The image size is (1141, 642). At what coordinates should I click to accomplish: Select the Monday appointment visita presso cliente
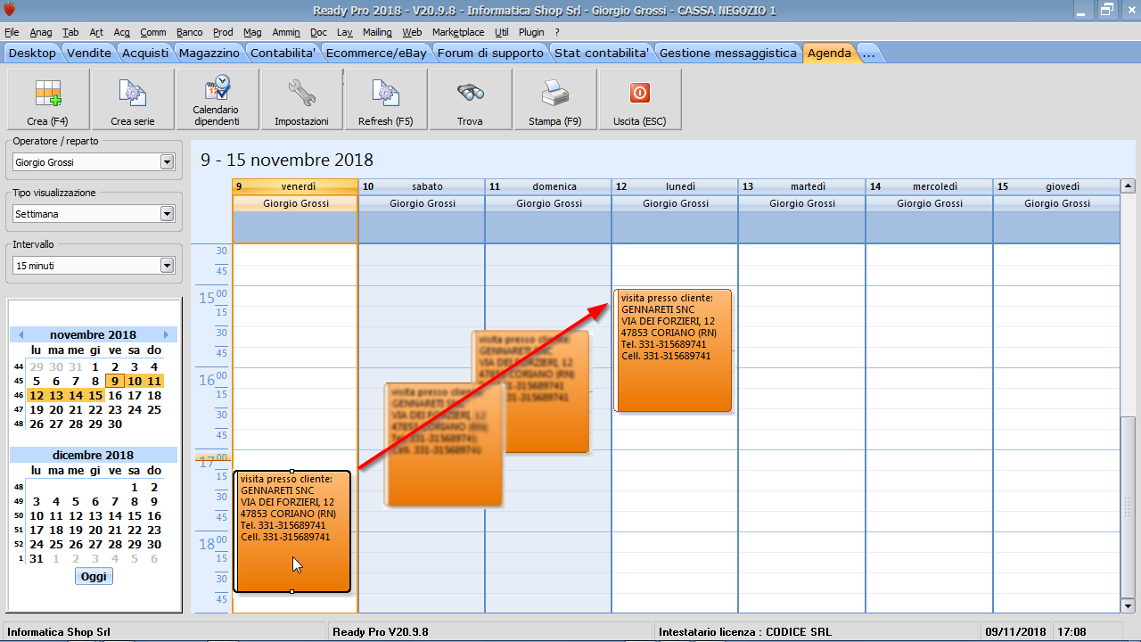673,350
